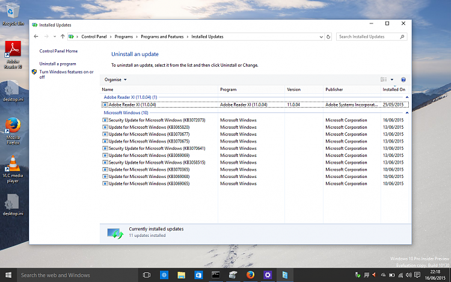
Task: Open the Help question mark icon
Action: pos(403,79)
